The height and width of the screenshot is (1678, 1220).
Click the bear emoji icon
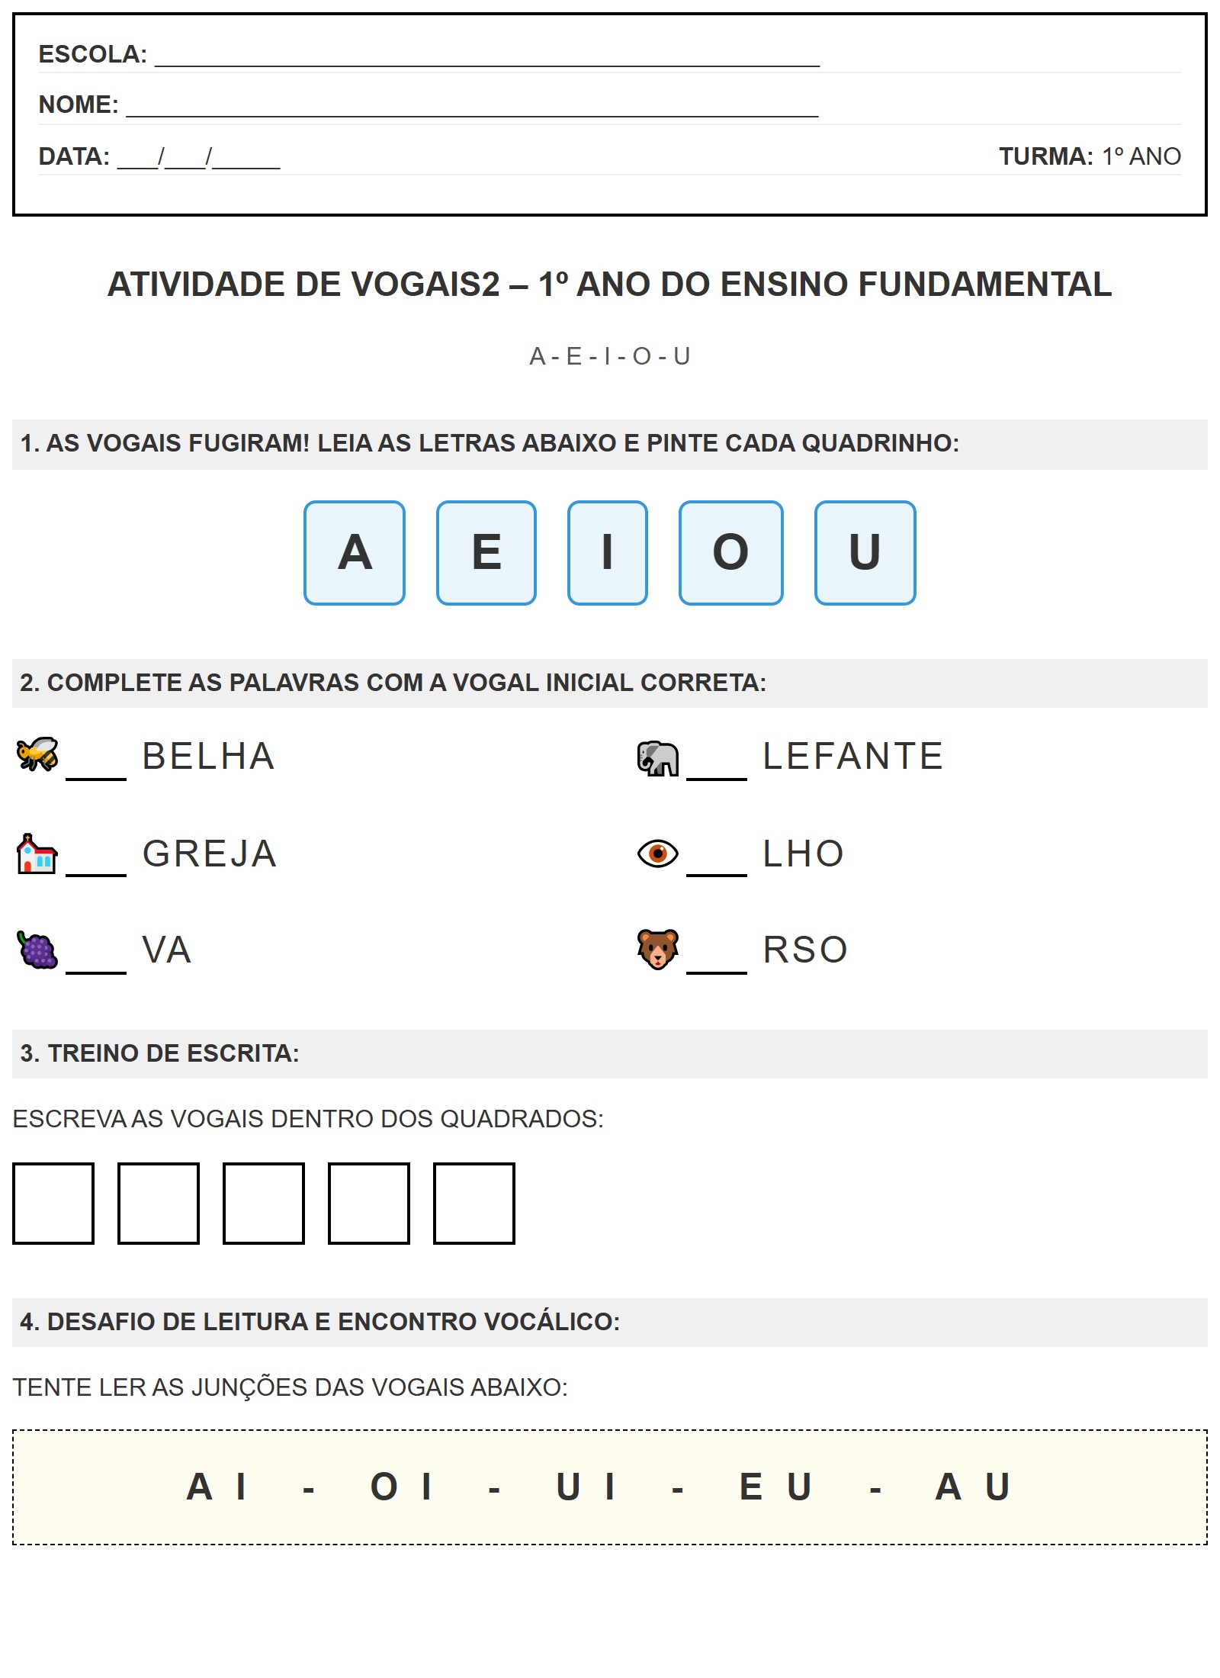click(657, 949)
